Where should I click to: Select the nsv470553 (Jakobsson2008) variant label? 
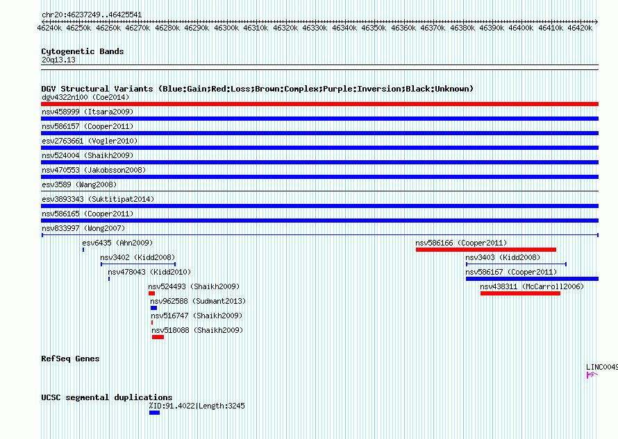94,170
